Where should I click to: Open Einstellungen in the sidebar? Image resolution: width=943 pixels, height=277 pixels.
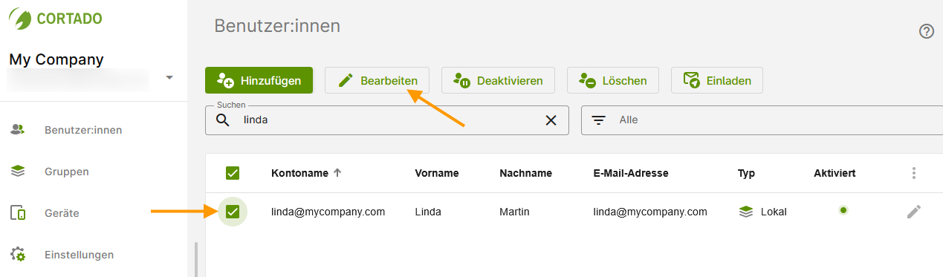click(x=79, y=255)
